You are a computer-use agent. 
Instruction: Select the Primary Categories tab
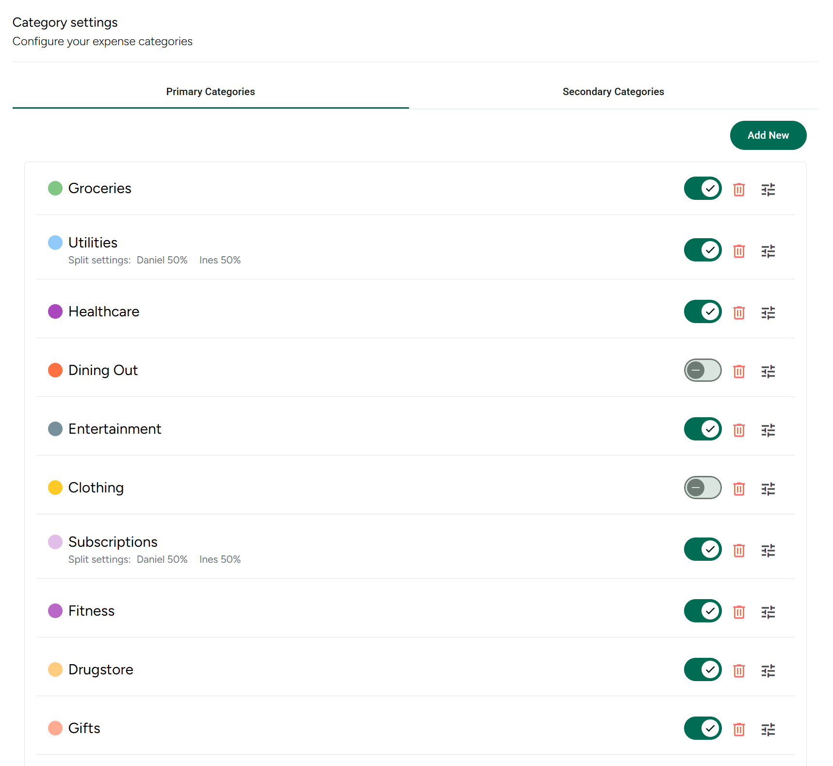pyautogui.click(x=210, y=92)
